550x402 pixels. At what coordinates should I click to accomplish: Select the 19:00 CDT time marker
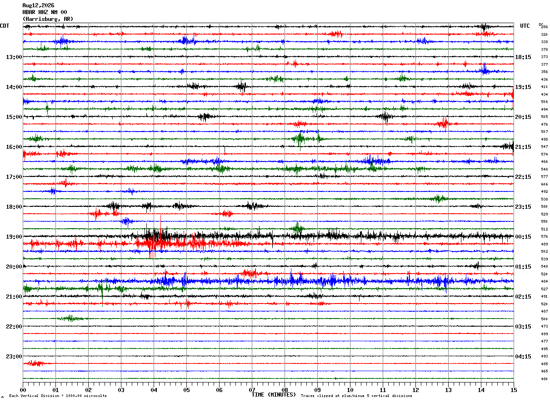coord(14,237)
